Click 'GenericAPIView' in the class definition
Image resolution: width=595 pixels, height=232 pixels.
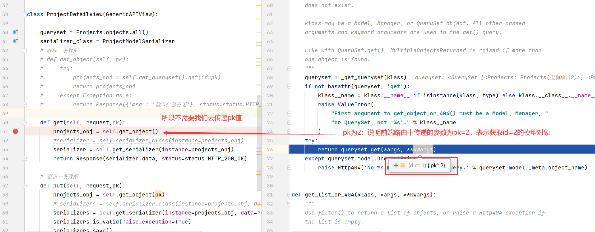click(x=129, y=14)
